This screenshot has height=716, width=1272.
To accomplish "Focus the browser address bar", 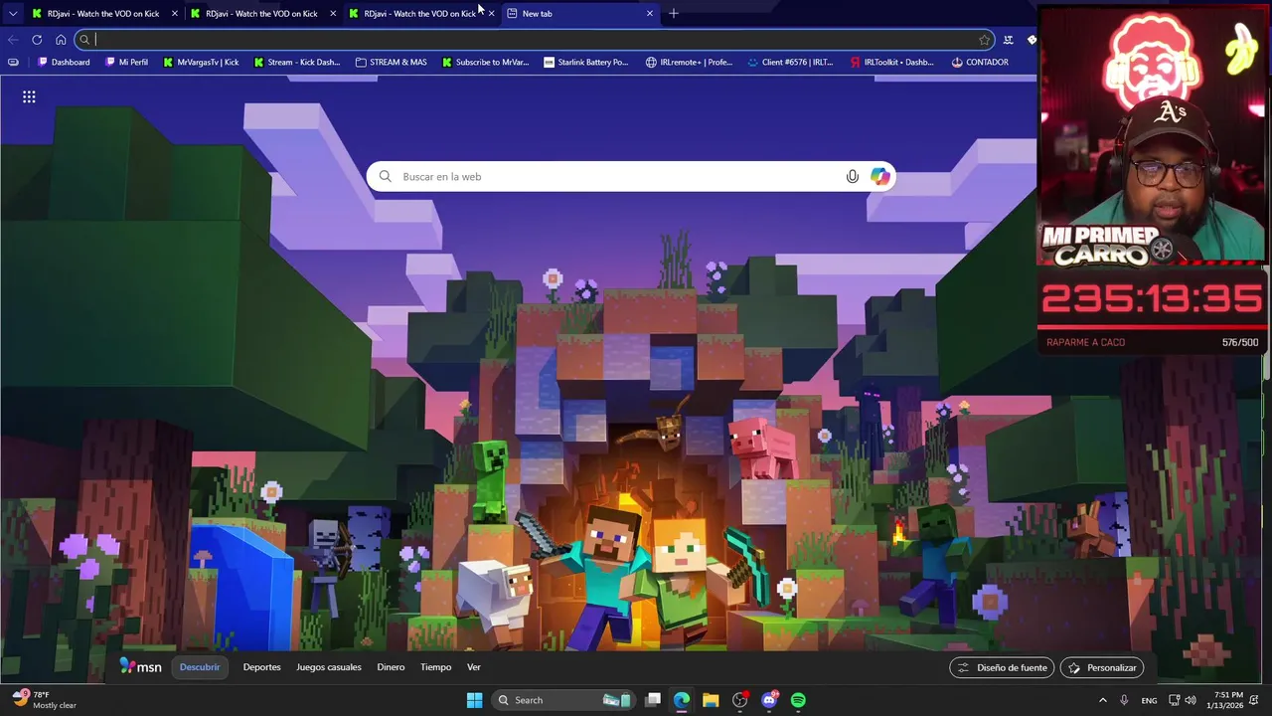I will [x=535, y=40].
